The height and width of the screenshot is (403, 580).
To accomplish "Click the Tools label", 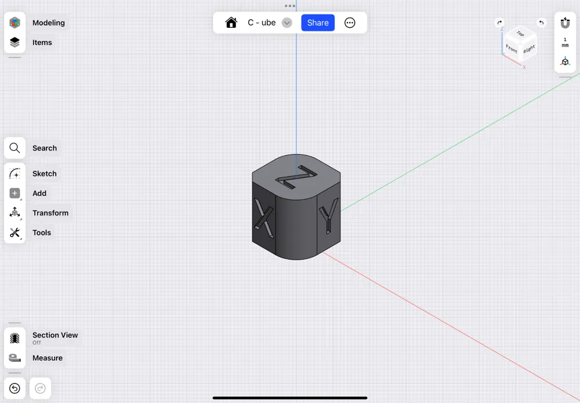I will (x=41, y=232).
